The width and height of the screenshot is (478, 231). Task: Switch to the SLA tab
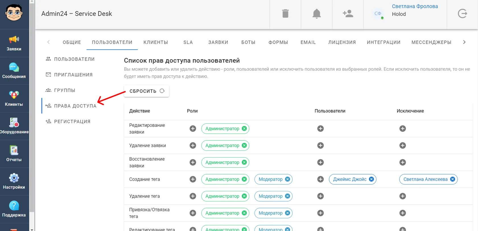tap(188, 42)
